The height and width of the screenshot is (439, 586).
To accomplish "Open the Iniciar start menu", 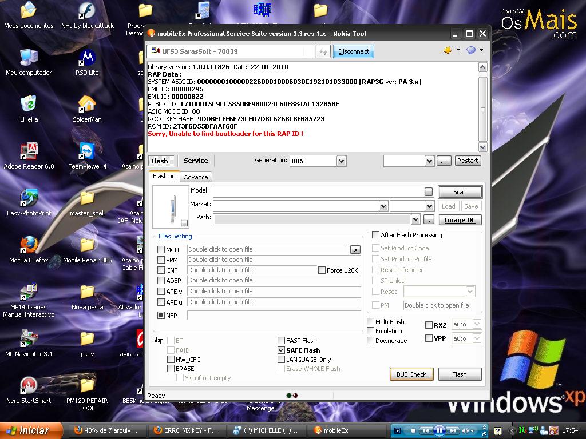I will tap(31, 430).
